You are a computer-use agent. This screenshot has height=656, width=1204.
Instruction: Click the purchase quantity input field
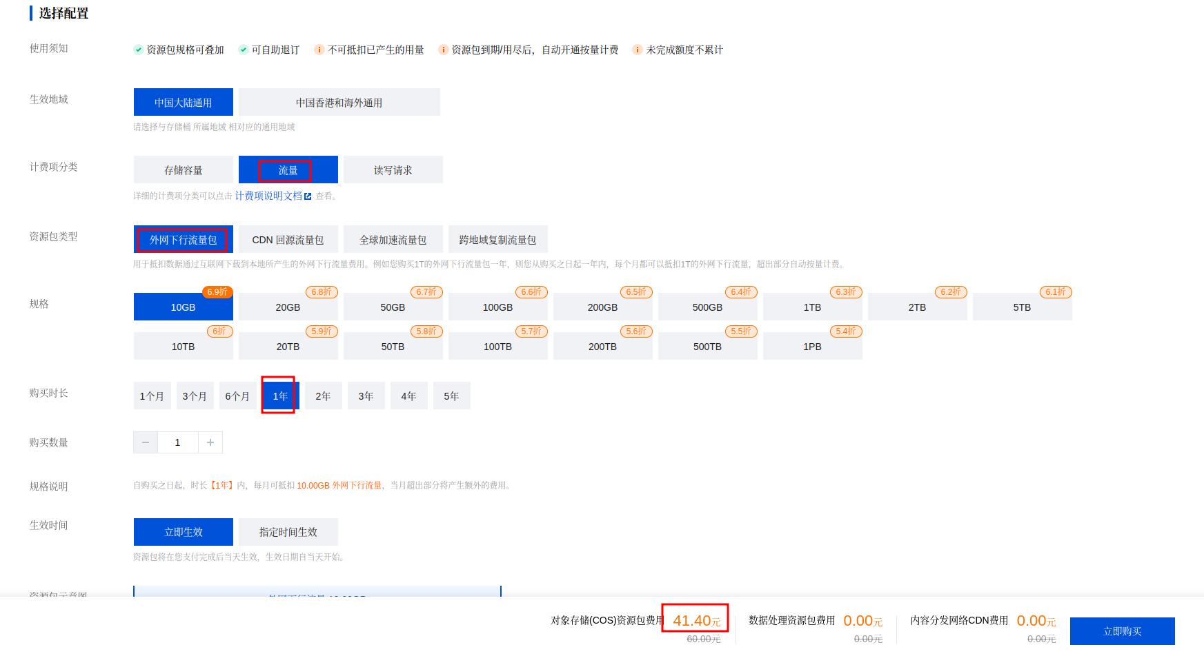(177, 442)
